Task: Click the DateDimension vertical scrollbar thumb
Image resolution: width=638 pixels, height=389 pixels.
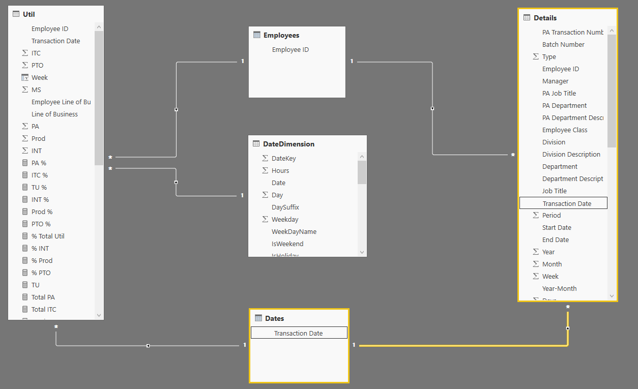Action: coord(362,172)
